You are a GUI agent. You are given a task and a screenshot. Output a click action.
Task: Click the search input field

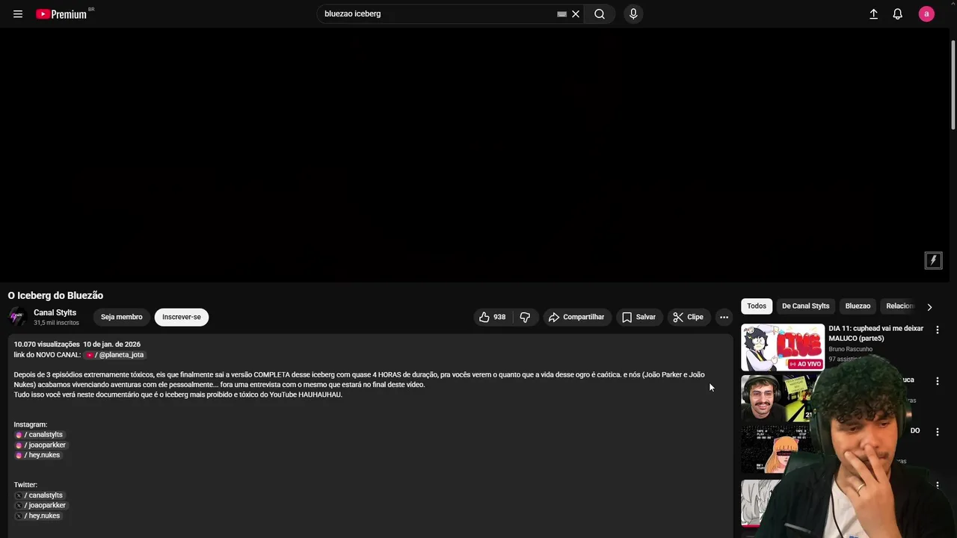437,13
